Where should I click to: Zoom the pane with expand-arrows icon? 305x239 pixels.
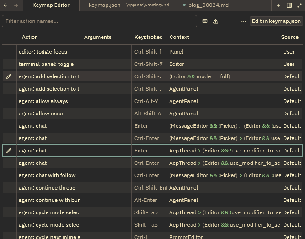300,5
